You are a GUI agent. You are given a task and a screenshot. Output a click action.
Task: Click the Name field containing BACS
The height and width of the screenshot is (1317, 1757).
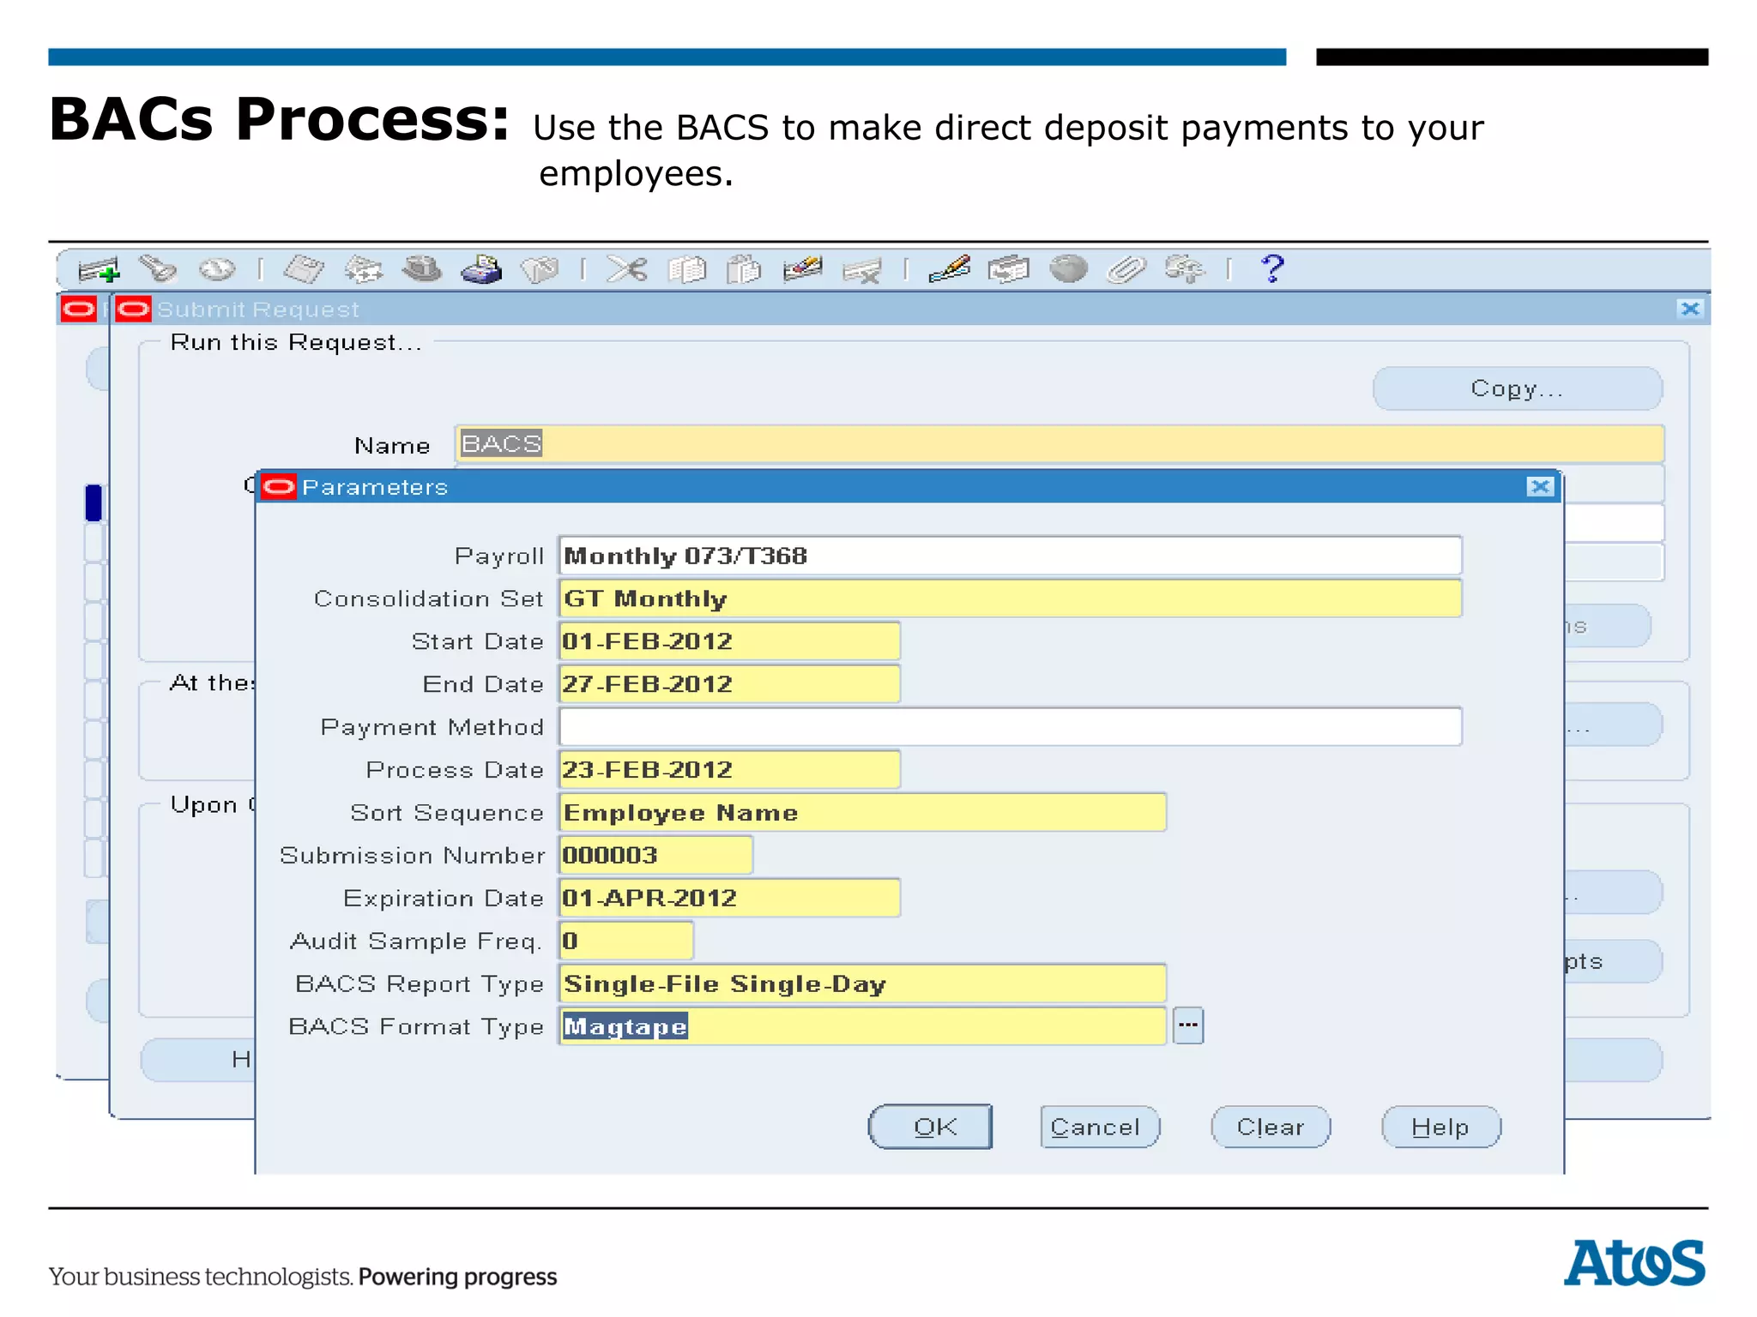[x=1060, y=444]
